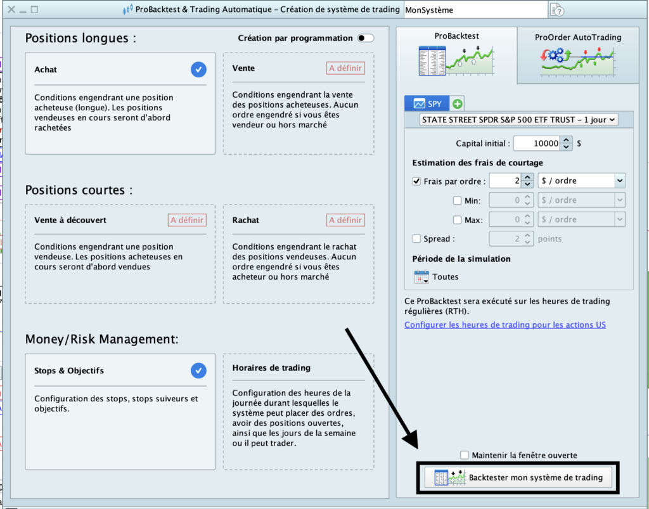
Task: Check Maintenir la fenêtre ouverte
Action: pyautogui.click(x=465, y=455)
